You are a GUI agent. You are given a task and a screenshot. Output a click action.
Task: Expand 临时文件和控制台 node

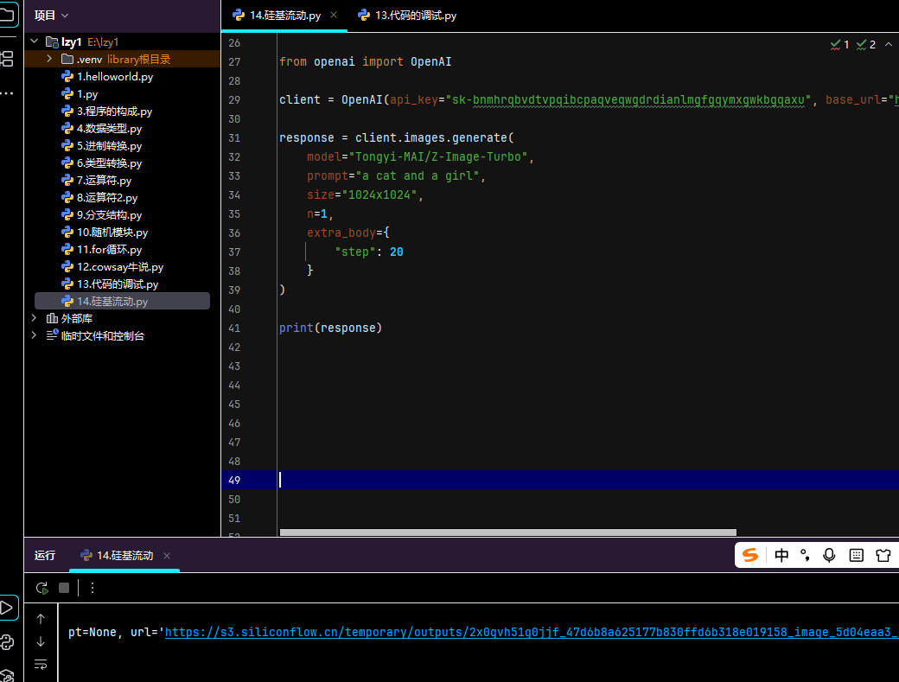pos(34,335)
